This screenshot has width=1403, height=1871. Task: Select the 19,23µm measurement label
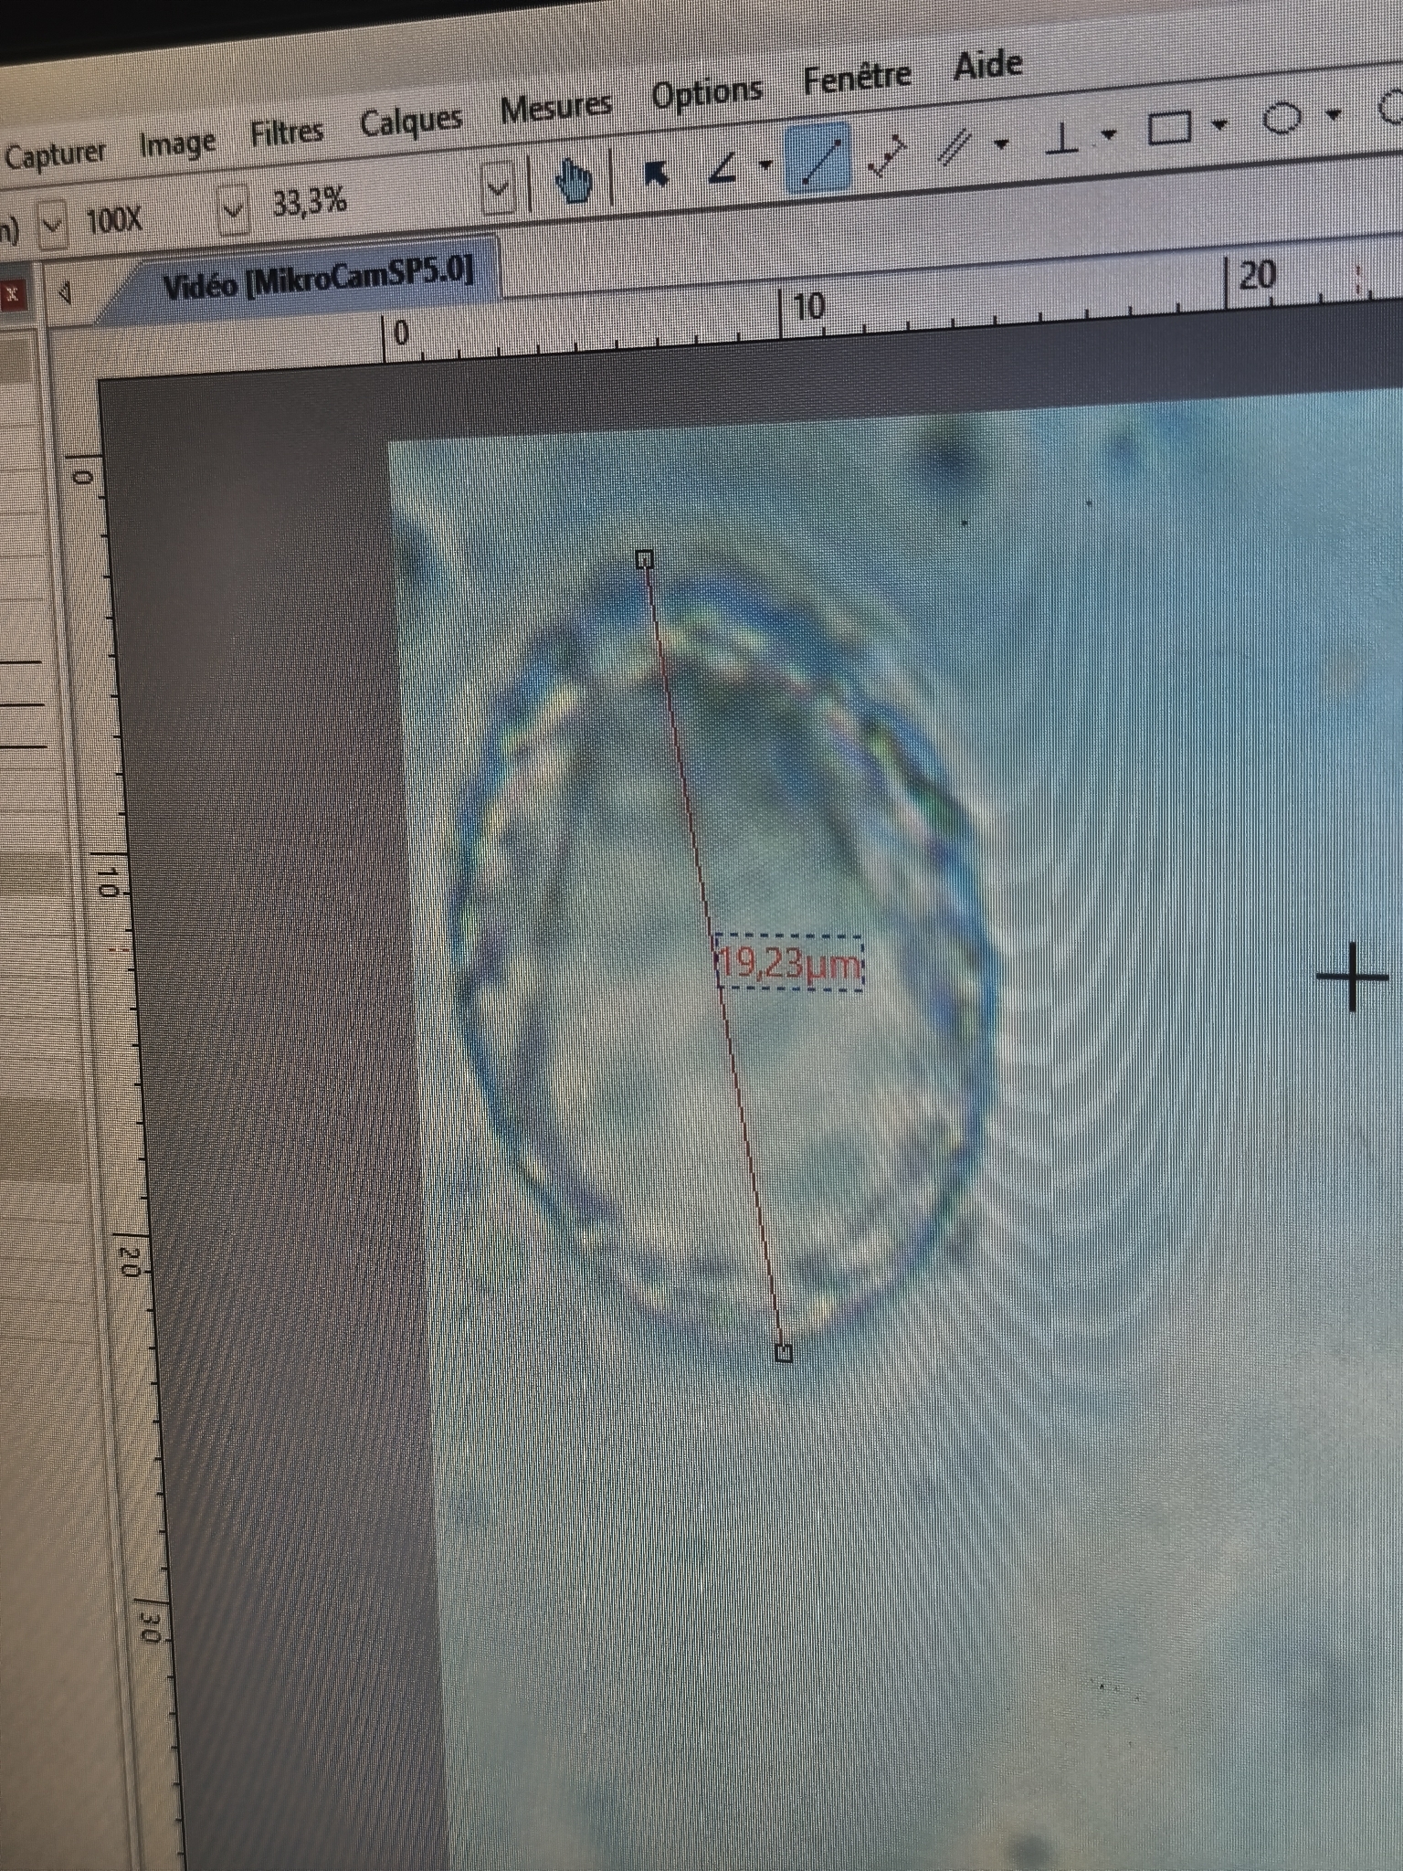tap(789, 963)
